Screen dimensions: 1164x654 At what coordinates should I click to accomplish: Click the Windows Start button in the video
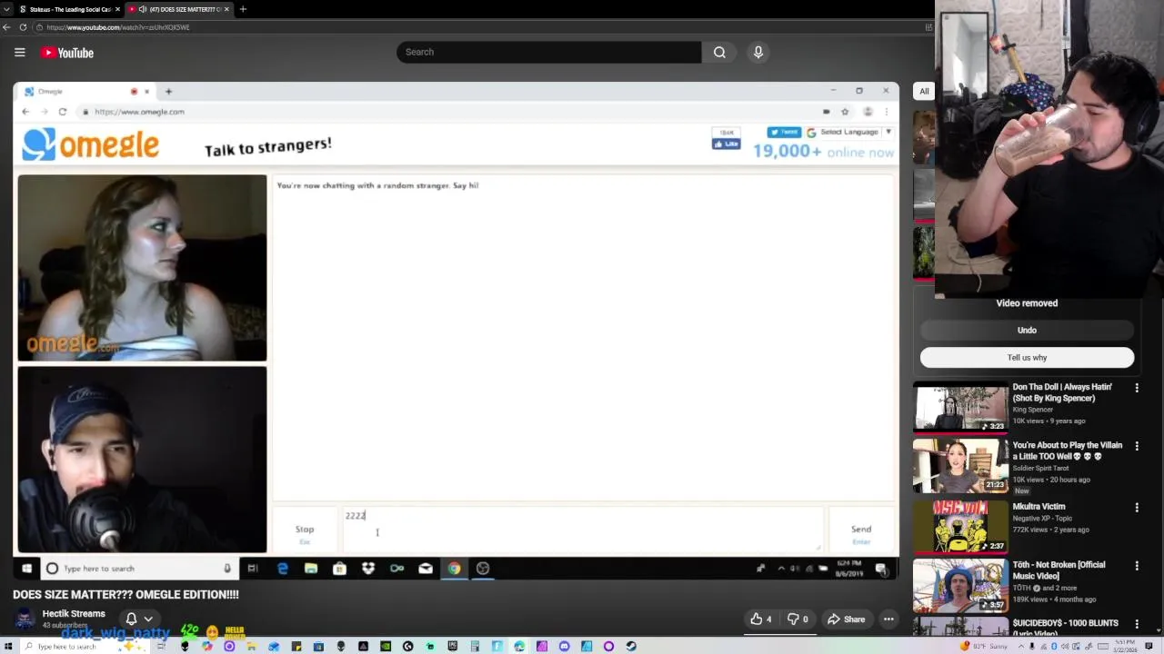(26, 569)
